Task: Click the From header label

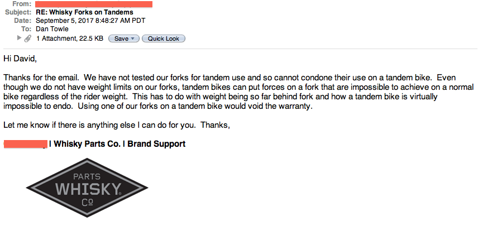Action: [x=22, y=4]
